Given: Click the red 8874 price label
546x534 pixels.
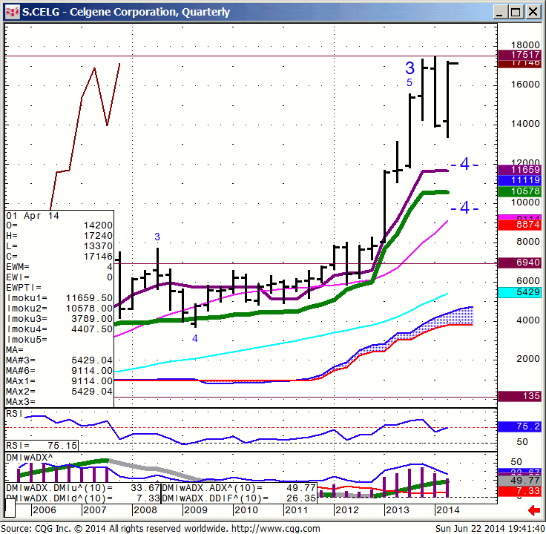Looking at the screenshot, I should pos(519,225).
